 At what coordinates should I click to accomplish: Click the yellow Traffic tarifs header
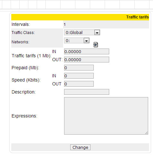80,17
